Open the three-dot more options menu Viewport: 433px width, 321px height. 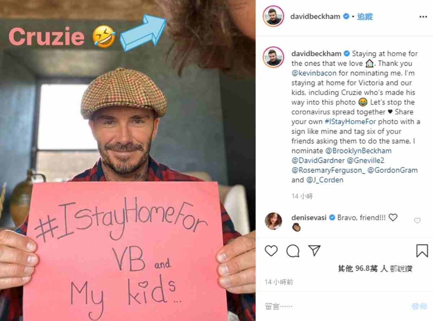point(423,17)
